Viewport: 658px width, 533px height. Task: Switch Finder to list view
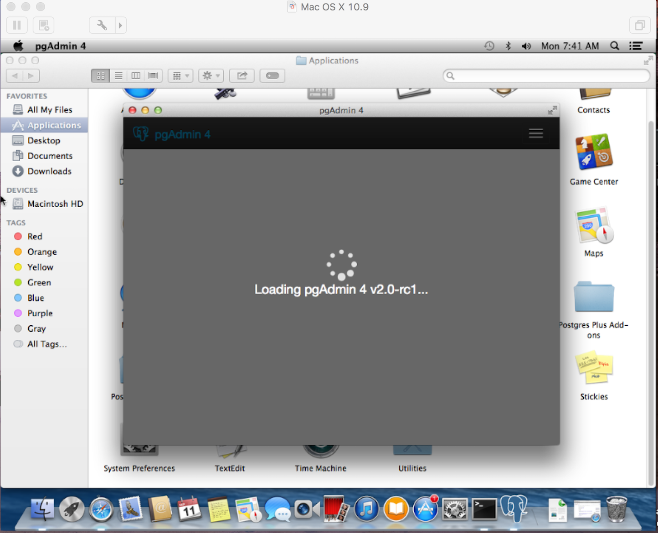point(118,76)
